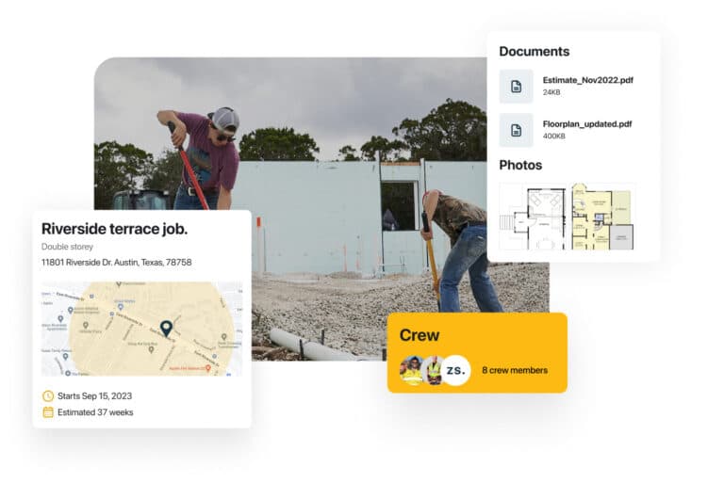The height and width of the screenshot is (483, 724).
Task: Click the 400KB file size text
Action: pyautogui.click(x=553, y=137)
